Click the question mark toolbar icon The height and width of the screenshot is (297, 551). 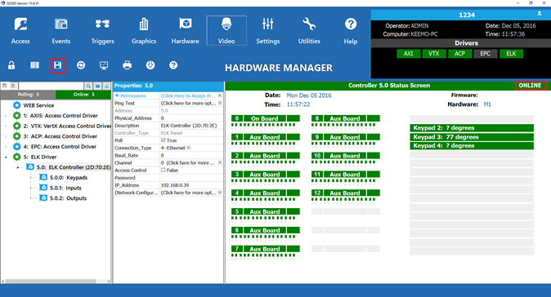coord(173,65)
